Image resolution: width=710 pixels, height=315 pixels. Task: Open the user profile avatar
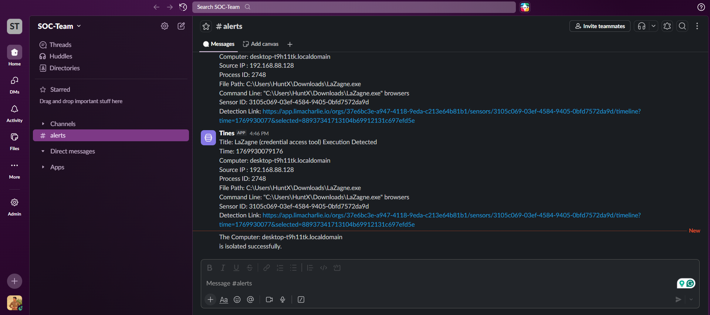(x=14, y=303)
